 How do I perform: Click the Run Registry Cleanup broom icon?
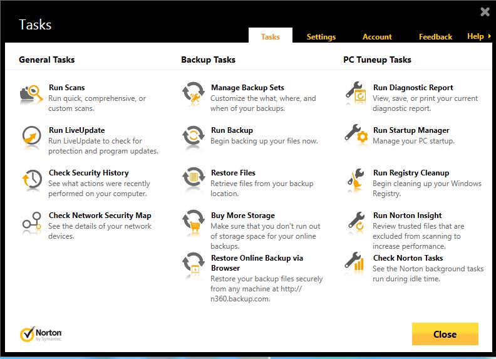[x=356, y=179]
